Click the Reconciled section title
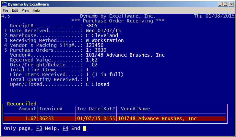236x137 pixels. (x=22, y=104)
